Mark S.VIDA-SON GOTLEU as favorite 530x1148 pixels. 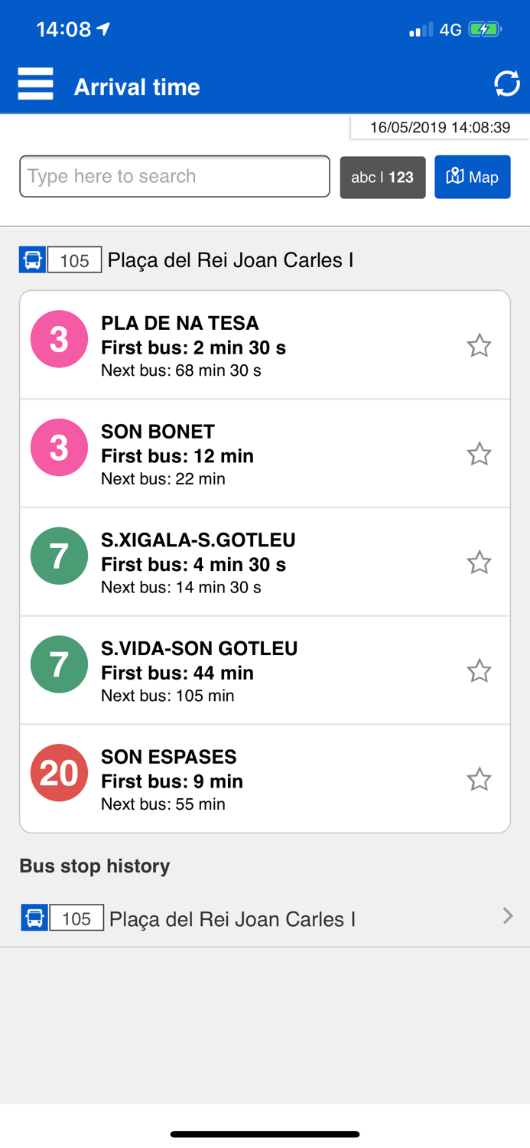coord(480,671)
